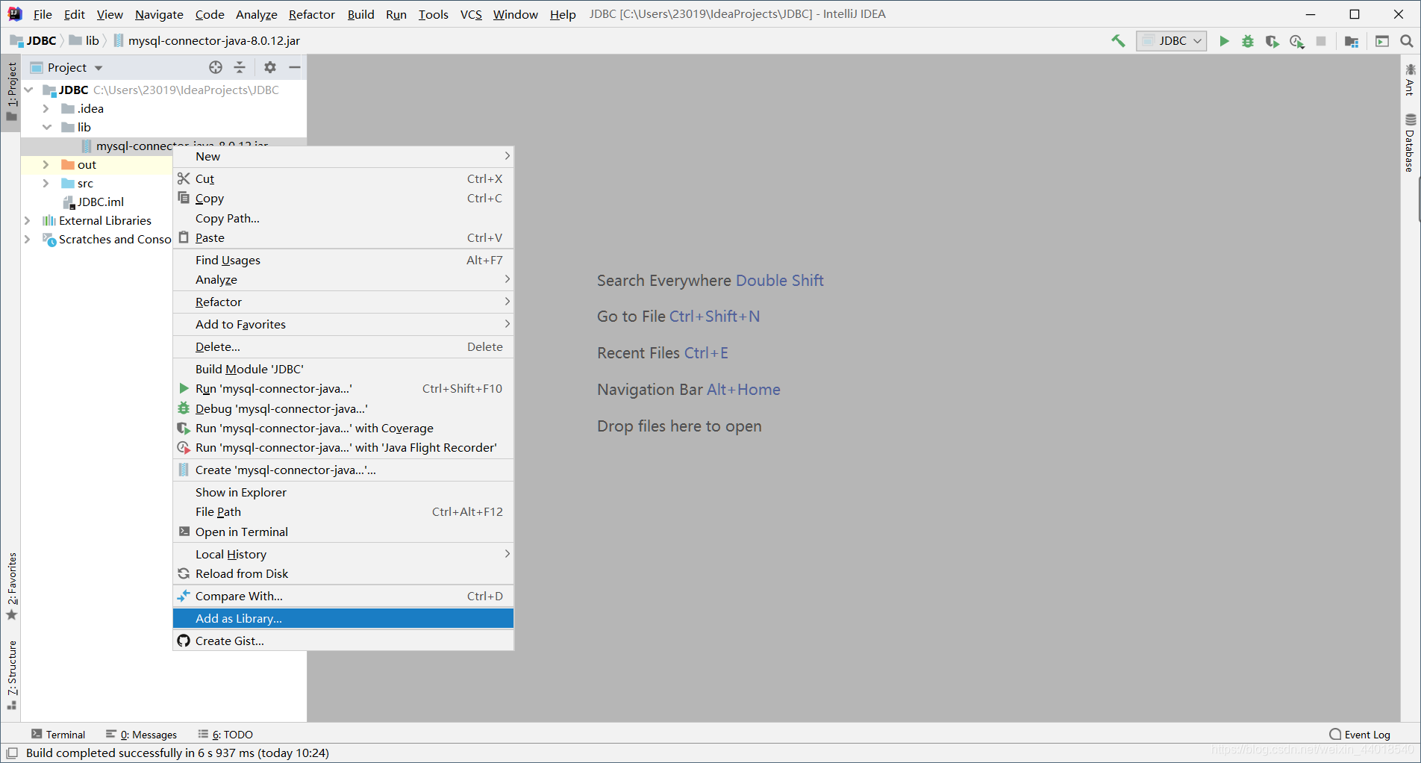Open the Z: Structure side tab
This screenshot has width=1421, height=763.
(x=11, y=675)
